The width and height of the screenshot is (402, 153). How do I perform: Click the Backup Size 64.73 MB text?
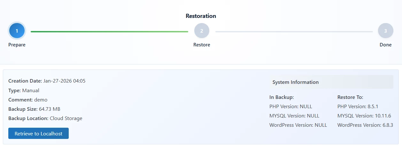pos(34,109)
